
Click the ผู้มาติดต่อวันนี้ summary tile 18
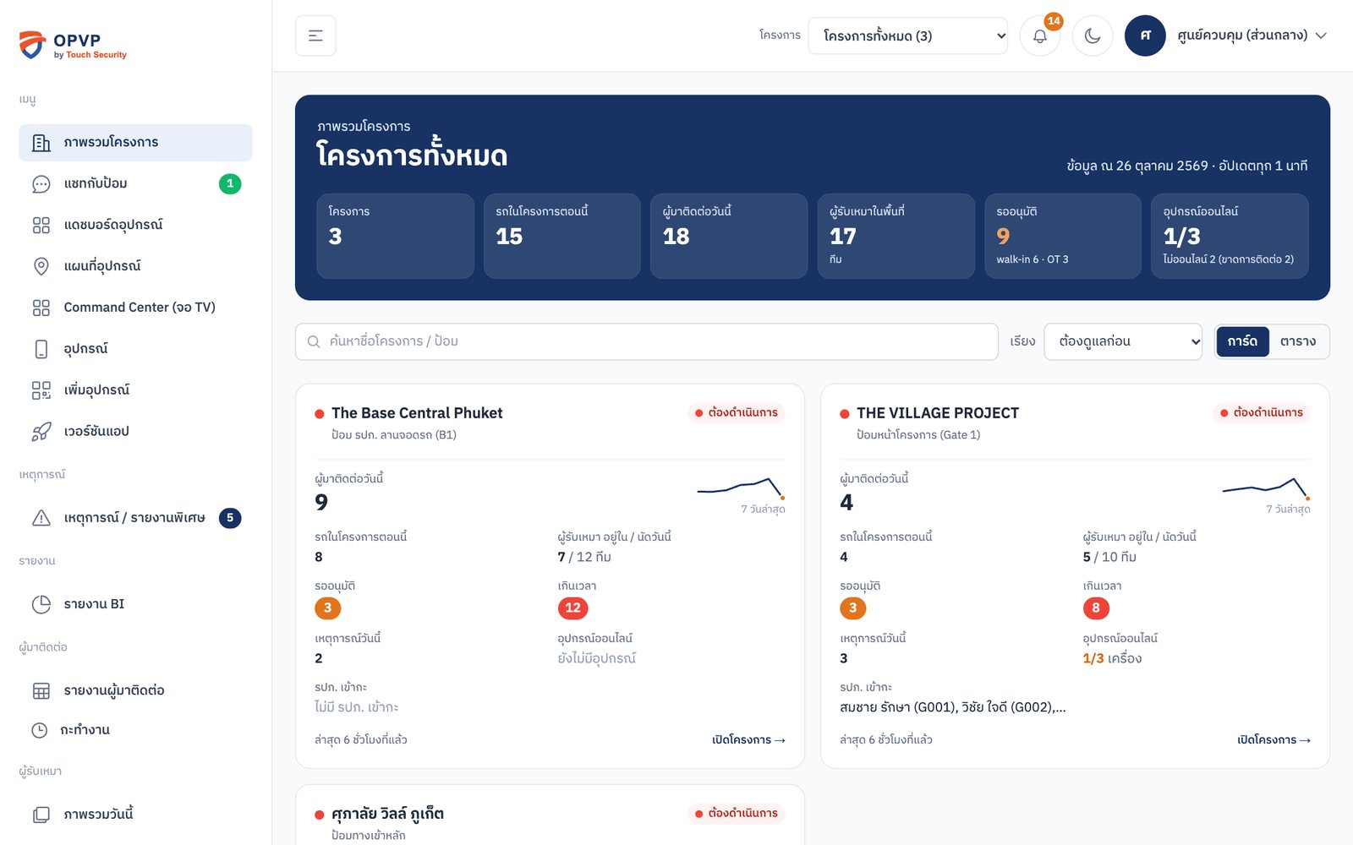click(x=729, y=236)
